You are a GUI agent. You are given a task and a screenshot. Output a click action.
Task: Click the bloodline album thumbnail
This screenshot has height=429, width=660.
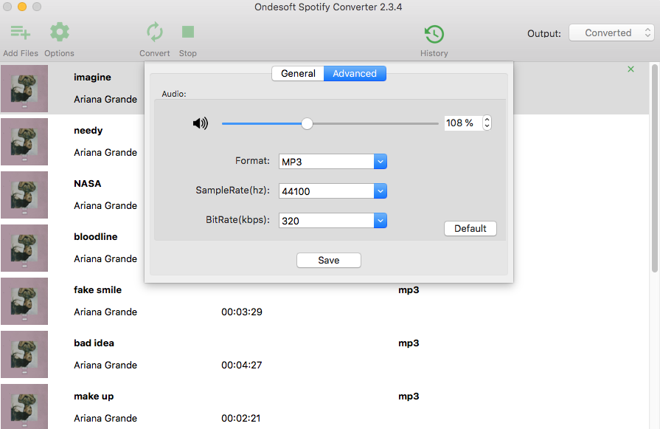tap(24, 248)
